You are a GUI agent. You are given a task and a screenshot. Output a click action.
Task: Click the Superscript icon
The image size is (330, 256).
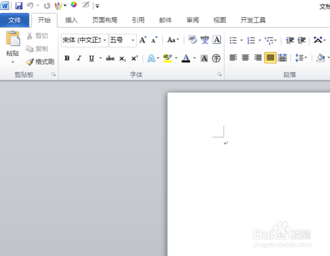(x=135, y=59)
